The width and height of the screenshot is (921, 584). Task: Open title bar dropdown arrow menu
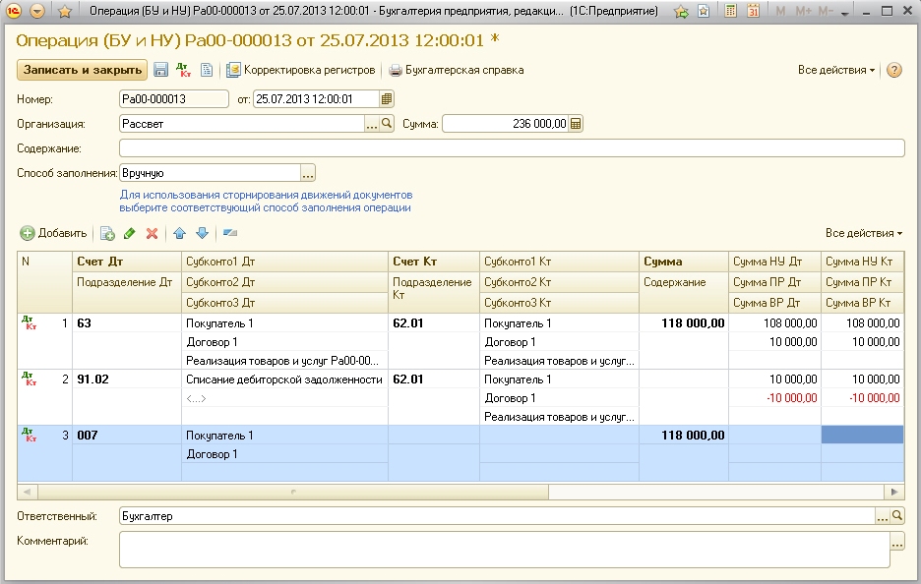37,11
